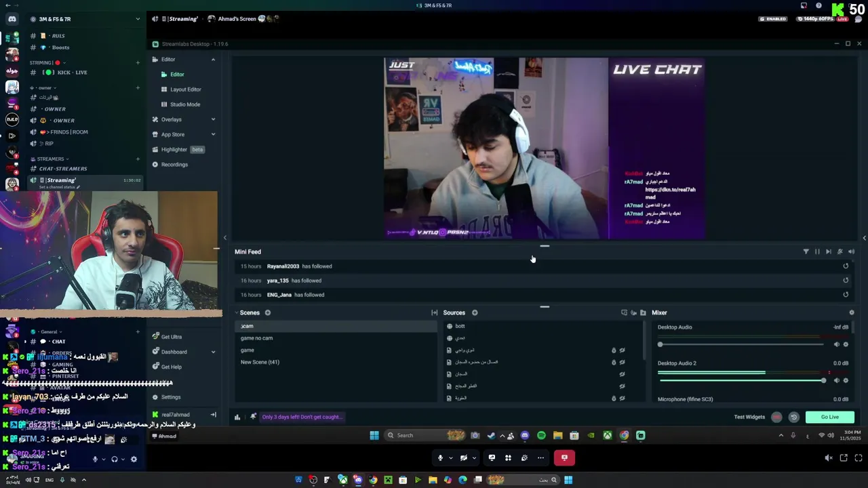Viewport: 868px width, 488px height.
Task: Open Steam from the inner taskbar
Action: tap(492, 435)
